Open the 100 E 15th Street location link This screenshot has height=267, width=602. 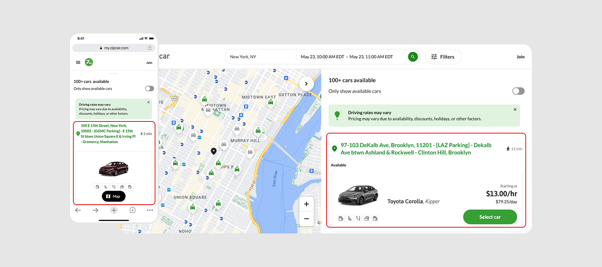point(108,133)
